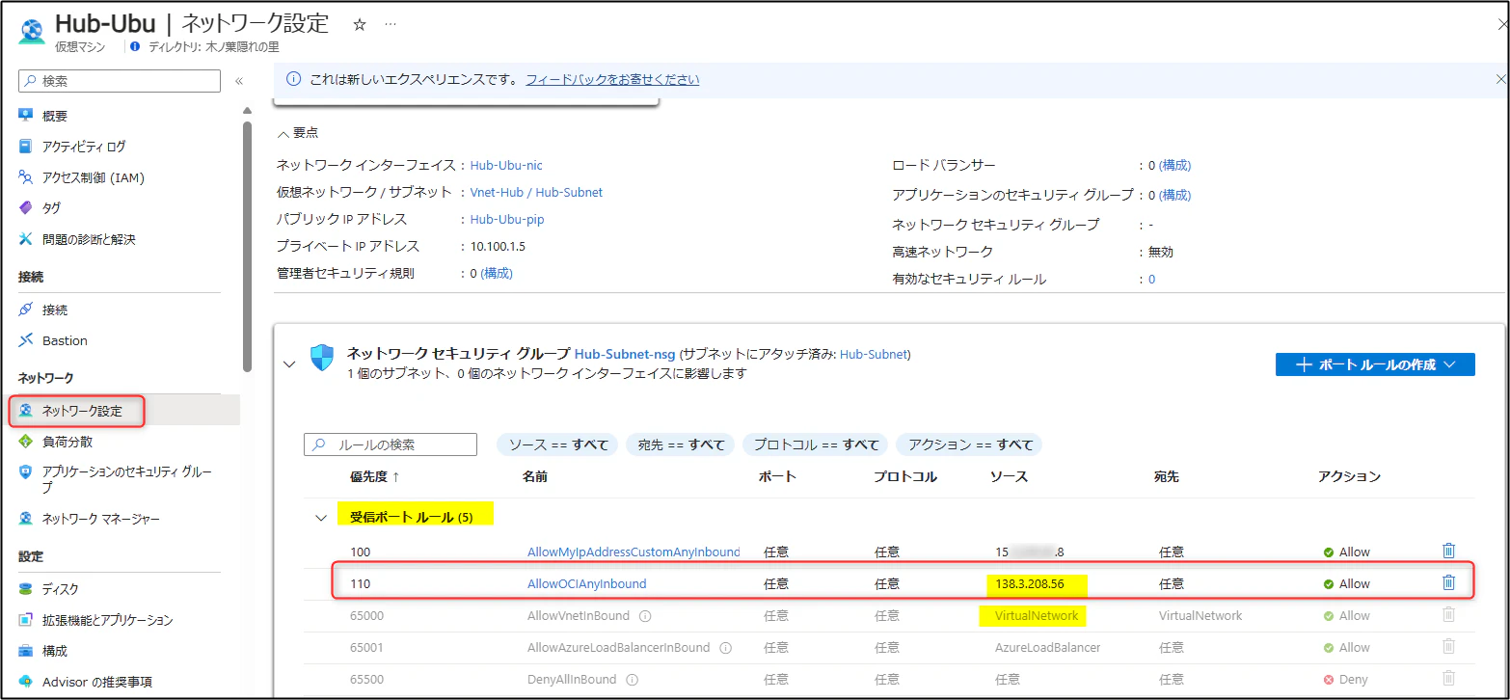Viewport: 1510px width, 700px height.
Task: Click the trash icon for the priority 100 rule
Action: coord(1448,551)
